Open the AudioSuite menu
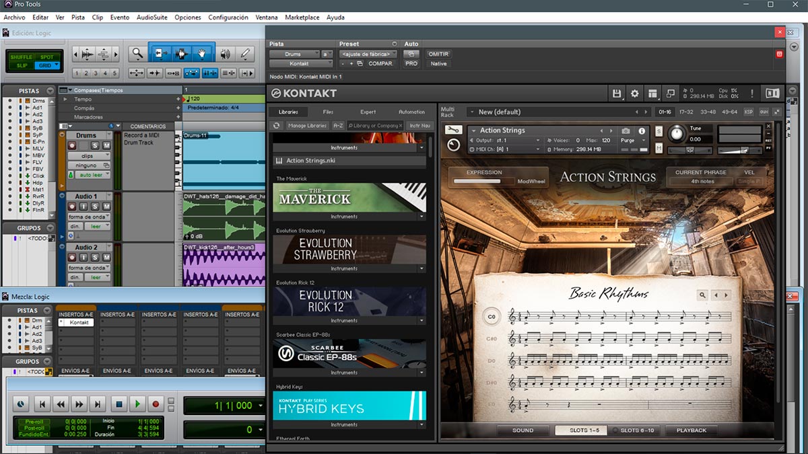This screenshot has width=808, height=454. (x=152, y=17)
